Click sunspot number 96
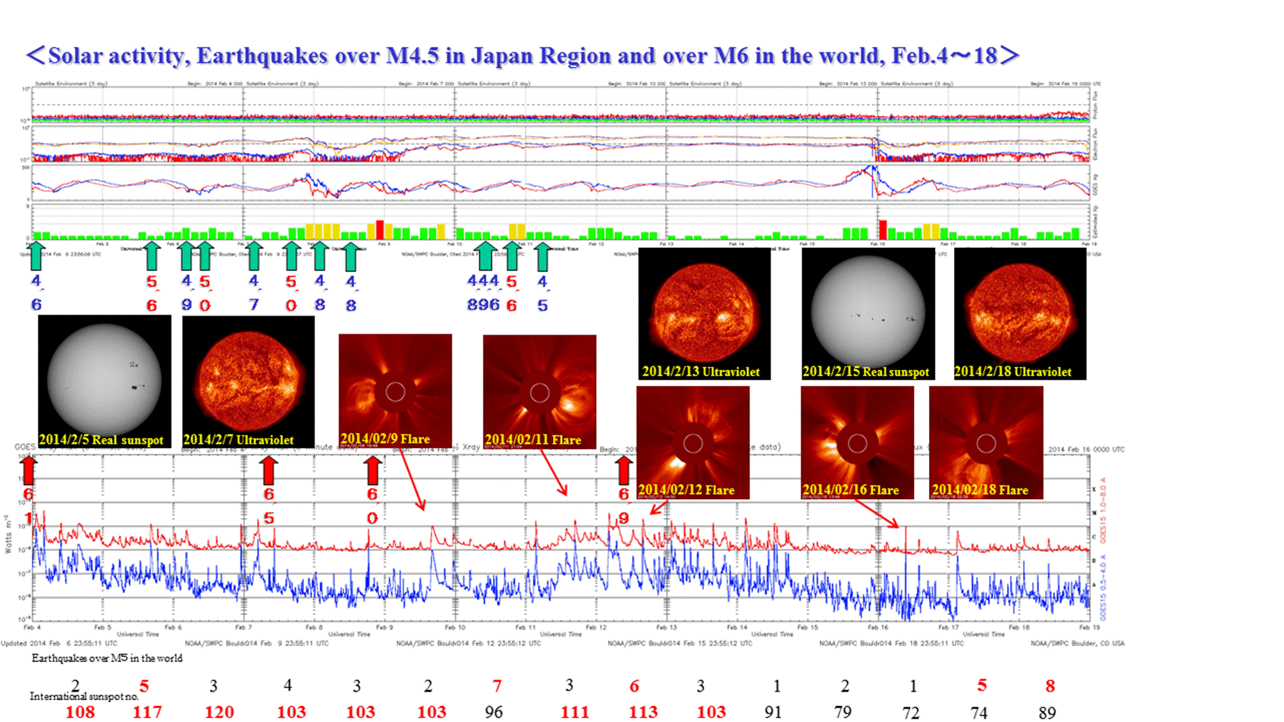 494,711
